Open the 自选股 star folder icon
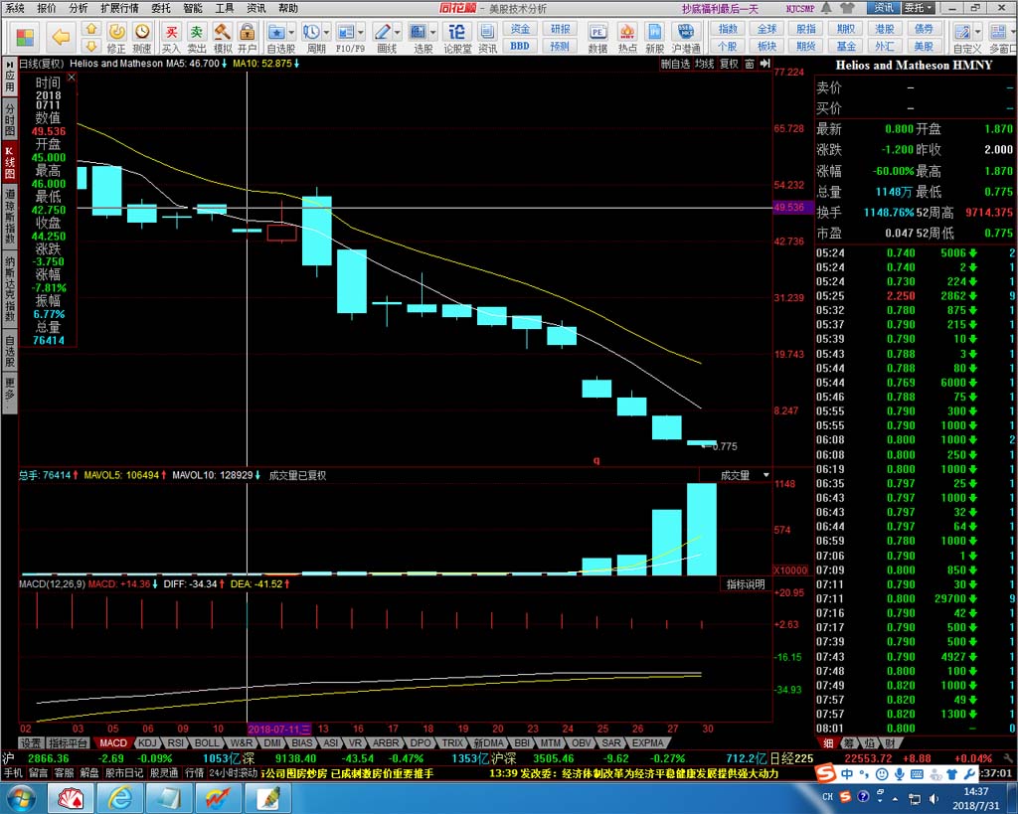Image resolution: width=1018 pixels, height=814 pixels. (276, 32)
